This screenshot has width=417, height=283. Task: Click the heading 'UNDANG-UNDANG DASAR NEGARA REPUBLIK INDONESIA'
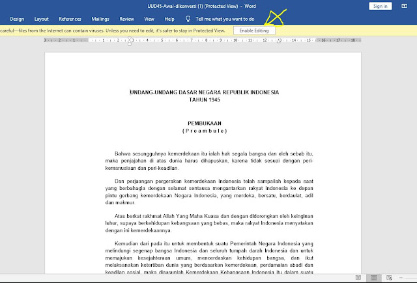point(204,92)
